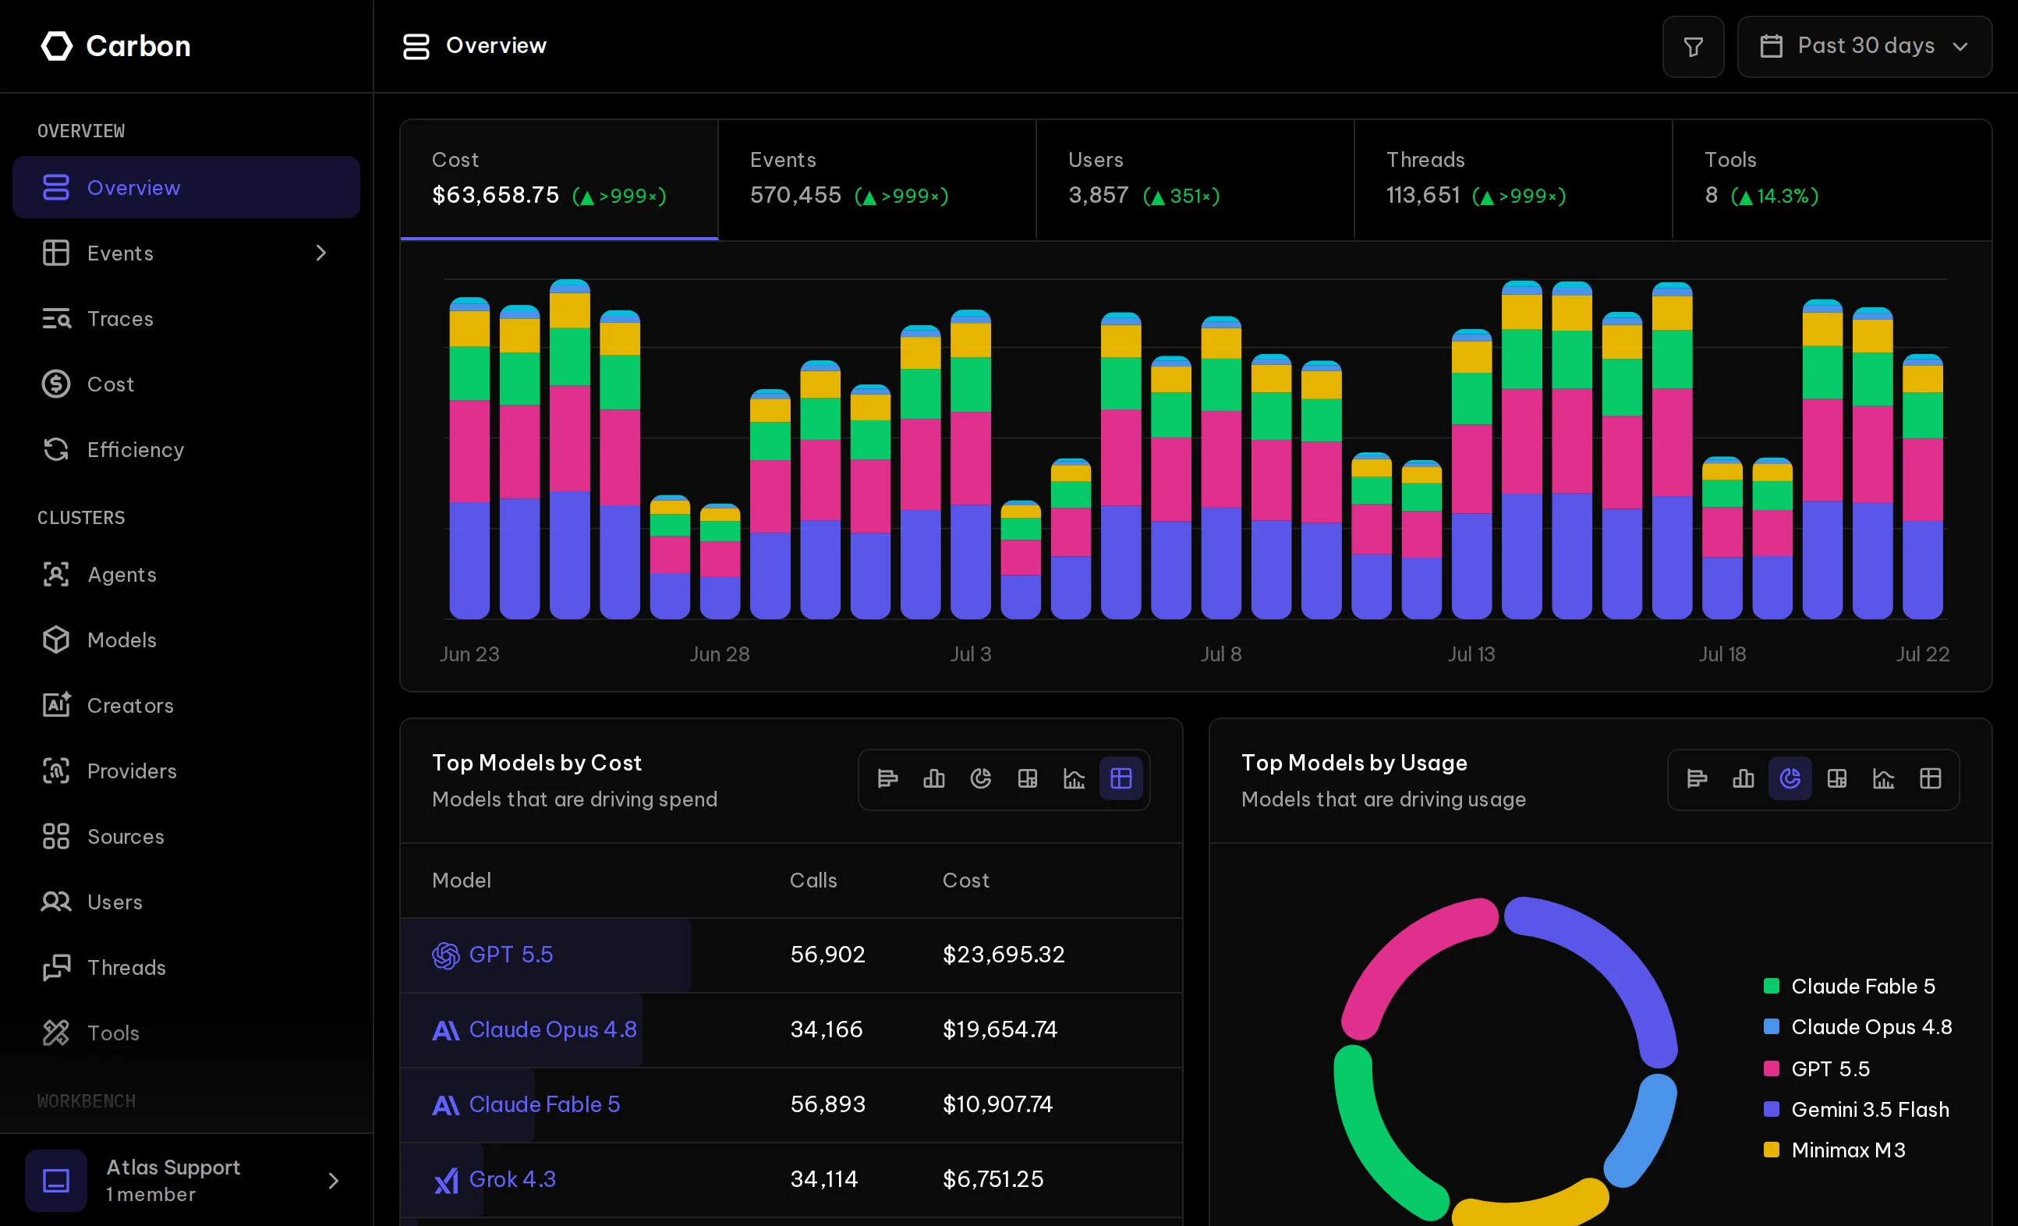Click the Carbon logo icon
The height and width of the screenshot is (1226, 2018).
(x=56, y=46)
